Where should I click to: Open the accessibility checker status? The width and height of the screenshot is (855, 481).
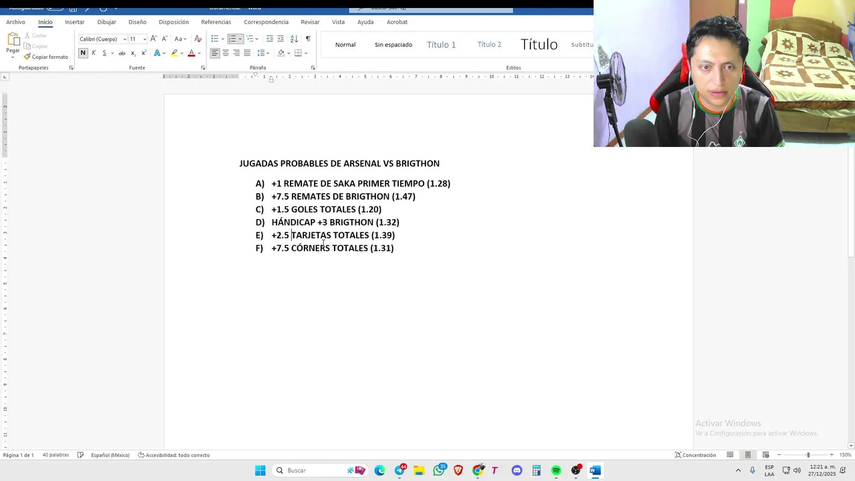[174, 455]
